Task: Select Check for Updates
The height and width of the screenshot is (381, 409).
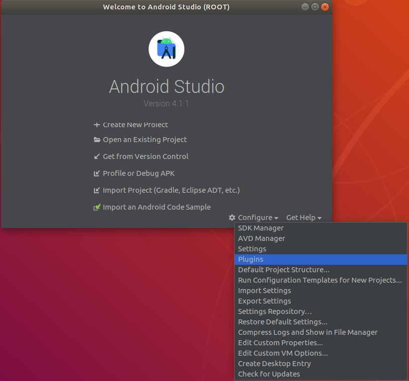Action: (x=321, y=374)
